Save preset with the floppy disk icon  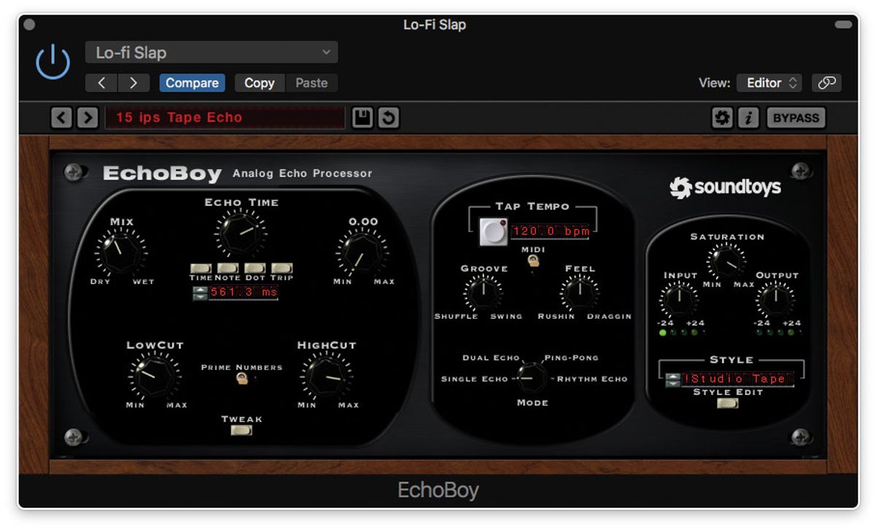coord(362,118)
